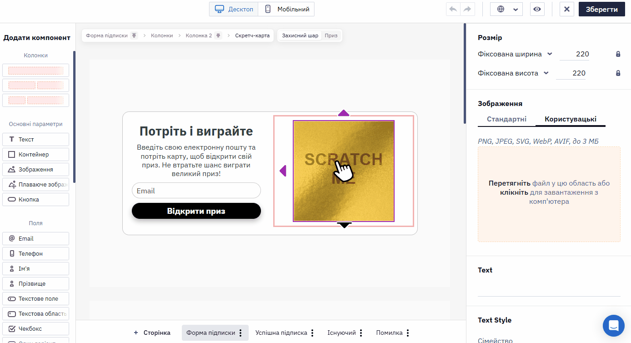This screenshot has height=343, width=631.
Task: Open the Користувацькі images tab
Action: tap(571, 119)
